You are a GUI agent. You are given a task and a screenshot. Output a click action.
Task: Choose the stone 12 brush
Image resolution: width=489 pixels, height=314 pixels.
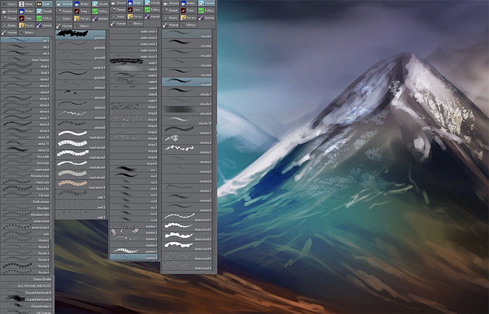click(x=25, y=150)
